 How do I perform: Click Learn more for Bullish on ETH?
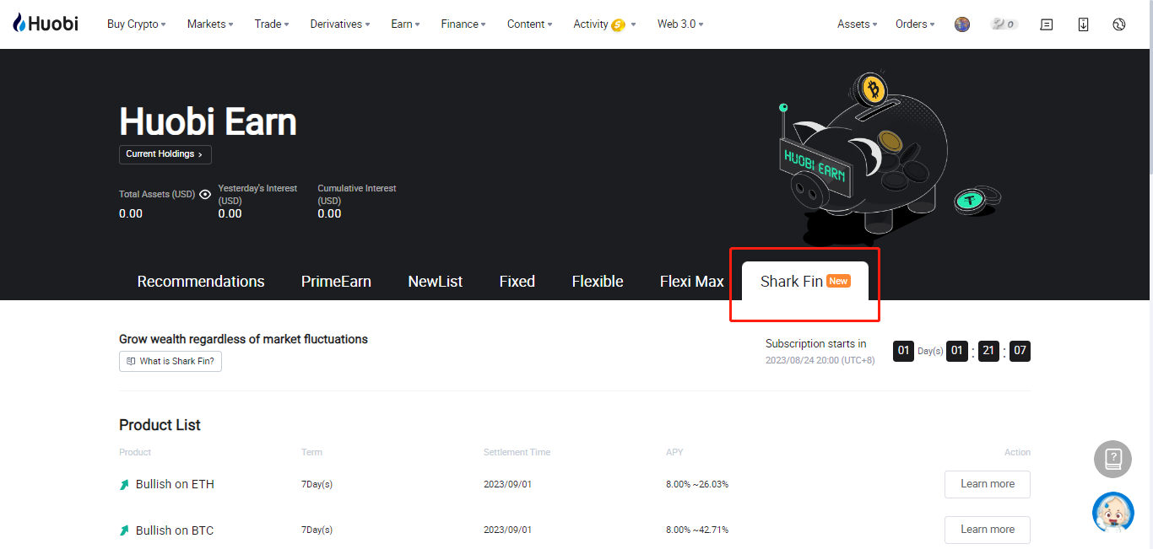coord(987,484)
